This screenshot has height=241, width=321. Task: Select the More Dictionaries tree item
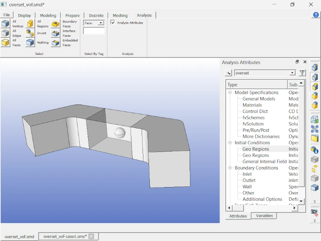click(261, 137)
